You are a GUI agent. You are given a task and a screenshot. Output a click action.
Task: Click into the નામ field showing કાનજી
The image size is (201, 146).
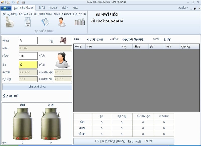point(45,48)
